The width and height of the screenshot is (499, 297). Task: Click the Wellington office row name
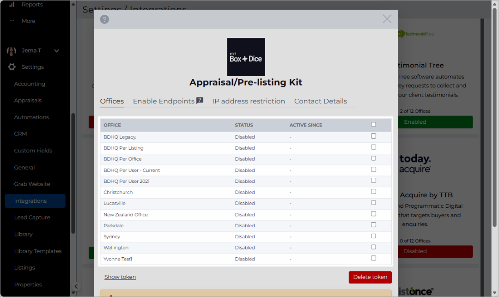pos(116,248)
